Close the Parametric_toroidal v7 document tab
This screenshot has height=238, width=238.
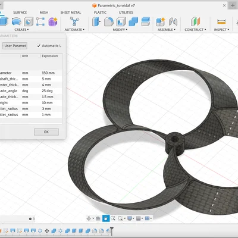[224, 5]
